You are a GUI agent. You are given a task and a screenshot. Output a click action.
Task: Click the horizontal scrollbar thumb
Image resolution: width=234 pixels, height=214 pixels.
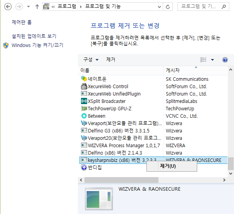coord(121,180)
